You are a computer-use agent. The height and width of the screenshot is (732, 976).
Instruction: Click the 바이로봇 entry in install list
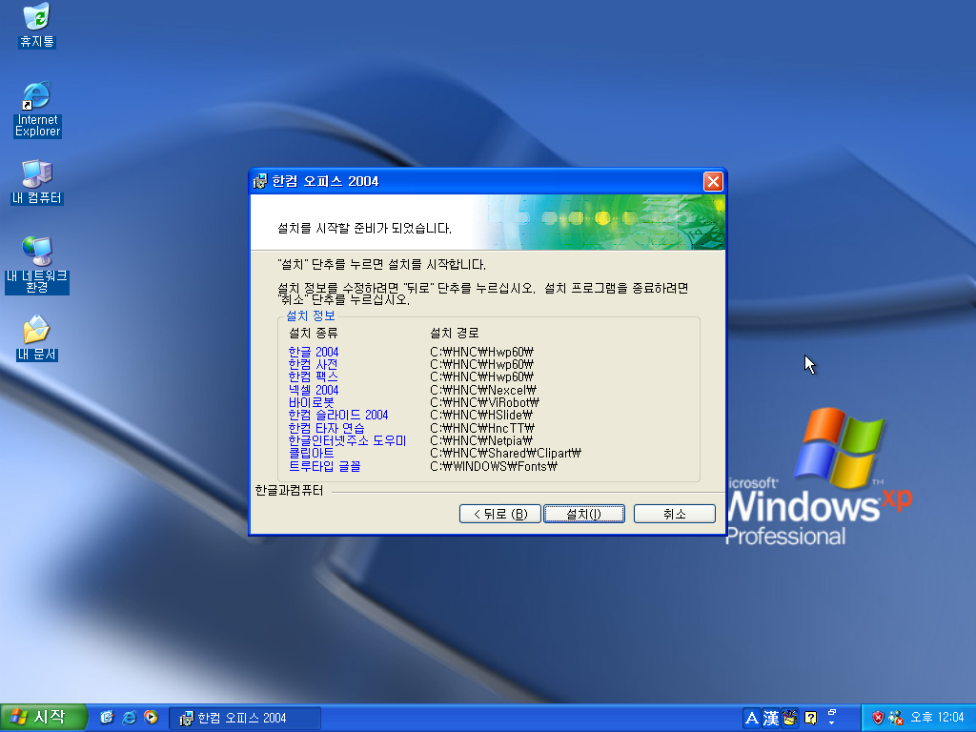coord(311,402)
